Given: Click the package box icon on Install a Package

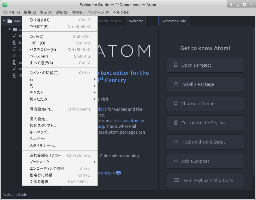Looking at the screenshot, I should coord(176,84).
